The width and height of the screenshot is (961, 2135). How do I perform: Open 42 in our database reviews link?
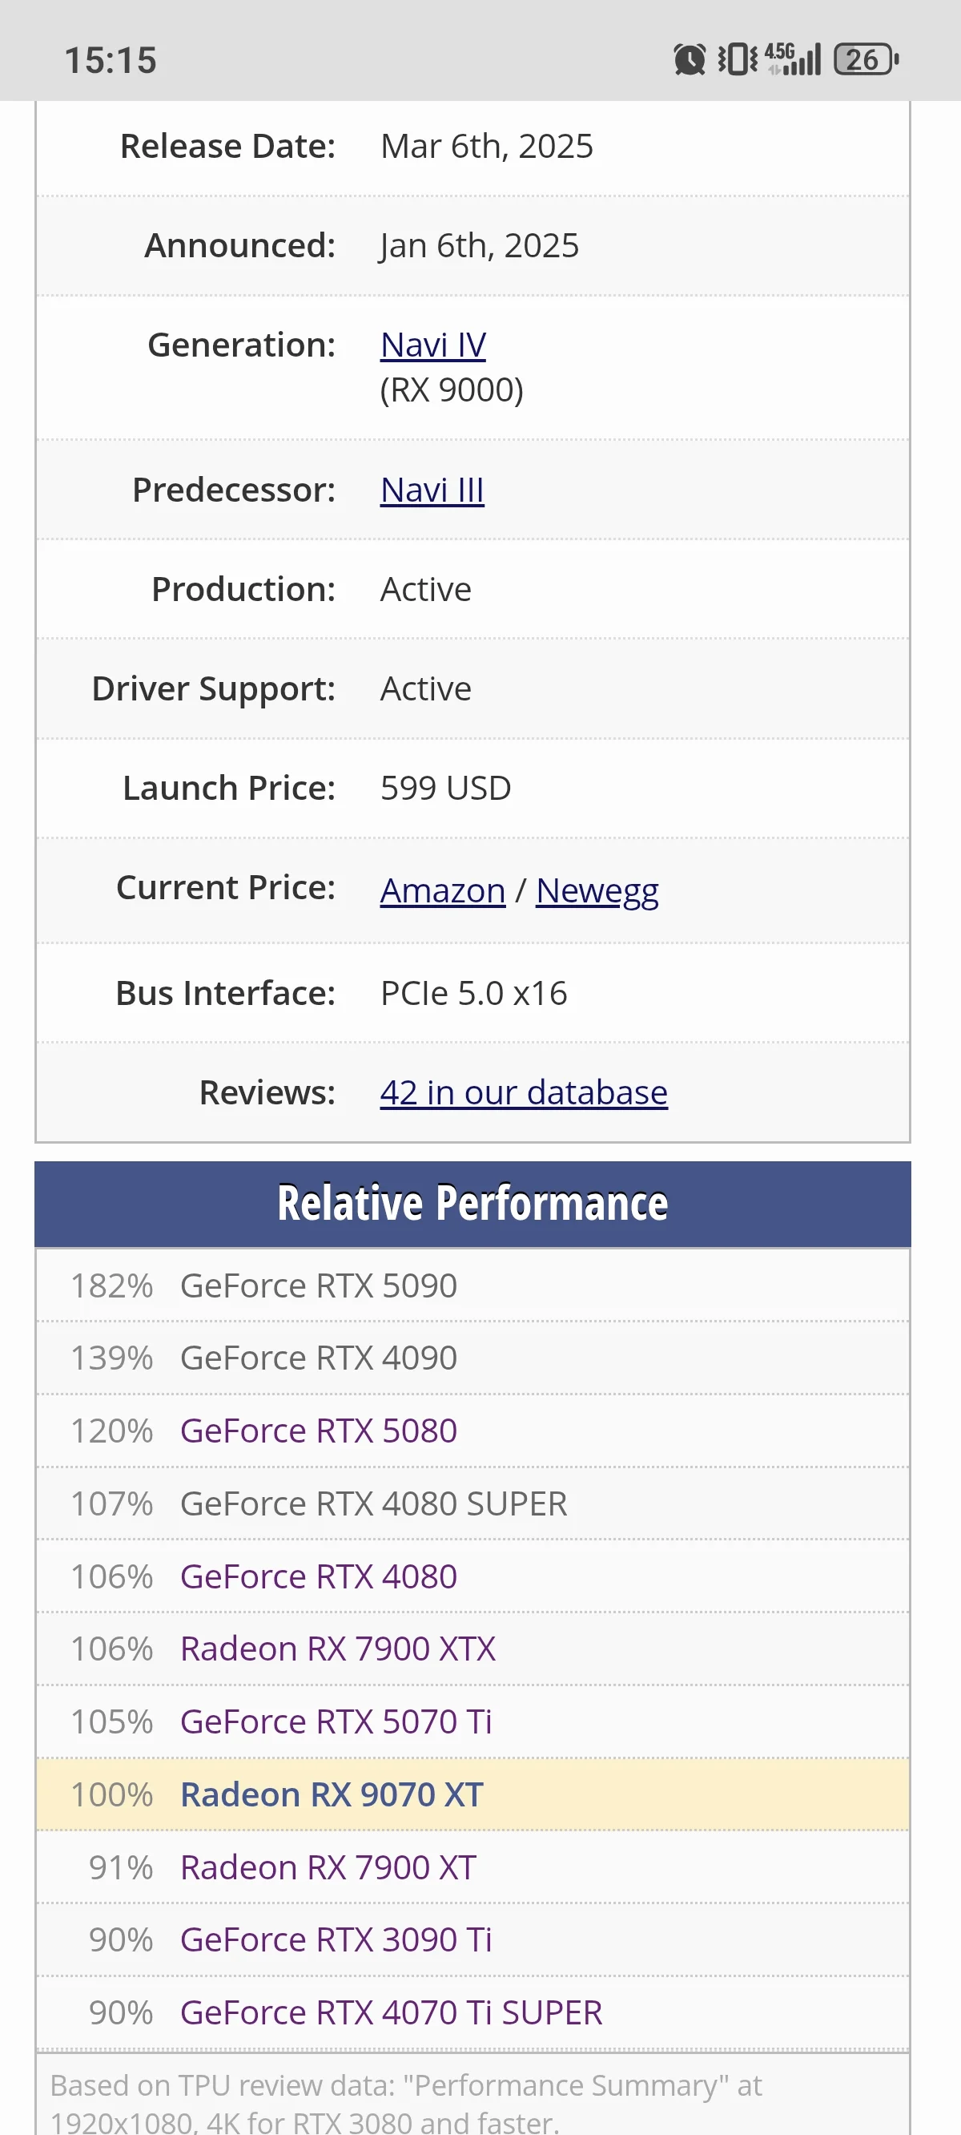[x=524, y=1092]
